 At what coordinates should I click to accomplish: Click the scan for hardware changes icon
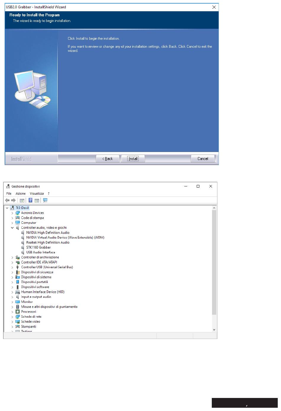(x=45, y=200)
